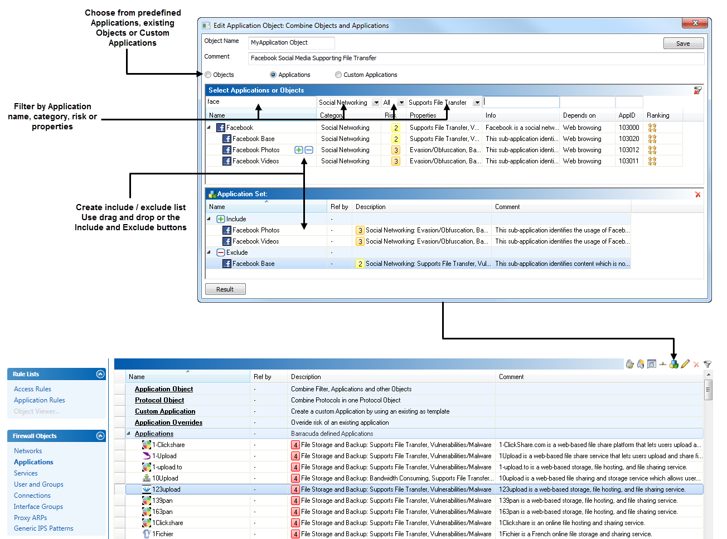
Task: Click ranking stars for Facebook Base row
Action: (652, 139)
